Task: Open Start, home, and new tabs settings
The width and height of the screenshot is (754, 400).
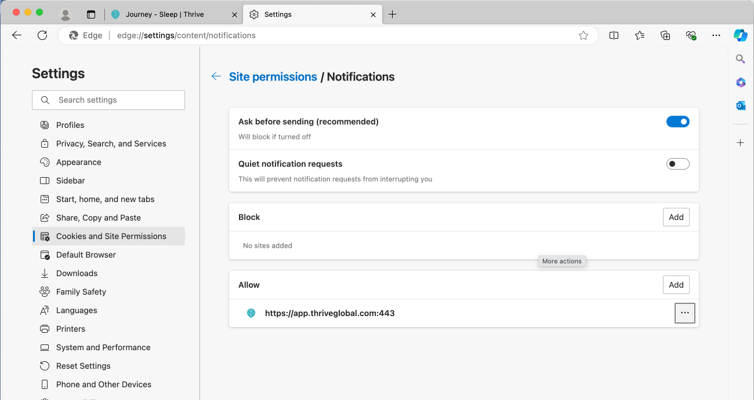Action: coord(108,199)
